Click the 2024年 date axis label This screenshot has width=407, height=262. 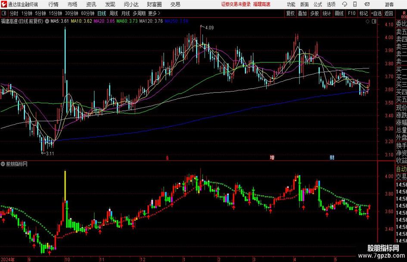pyautogui.click(x=8, y=259)
